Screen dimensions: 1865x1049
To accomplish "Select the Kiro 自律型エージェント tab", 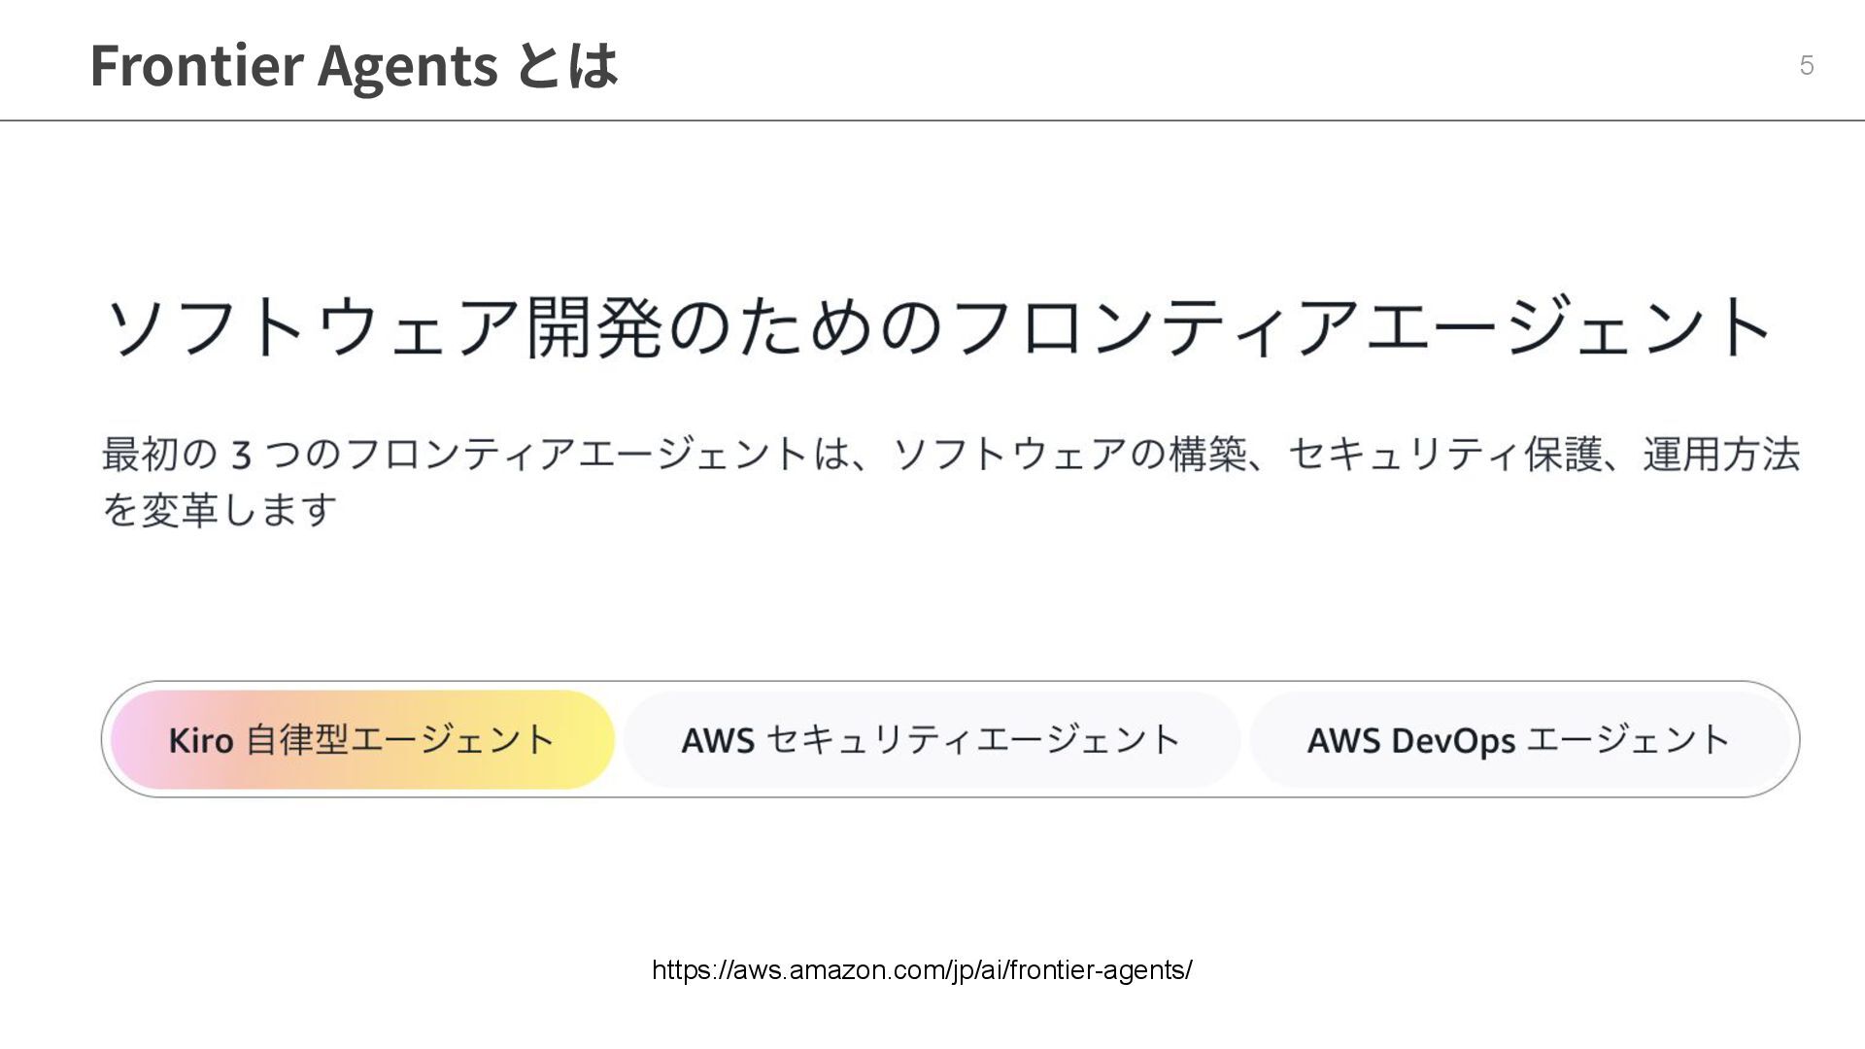I will tap(362, 740).
